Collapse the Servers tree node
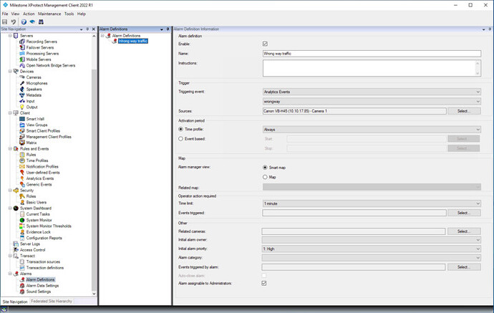Viewport: 494px width, 313px height. pos(11,35)
